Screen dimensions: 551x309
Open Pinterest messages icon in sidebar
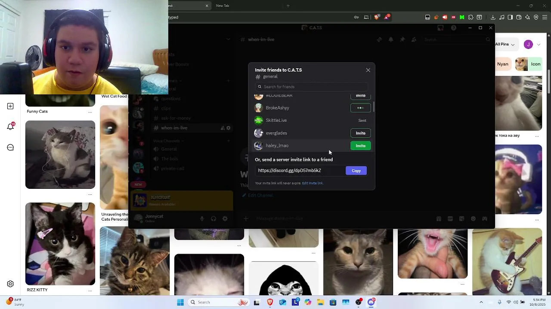click(10, 148)
